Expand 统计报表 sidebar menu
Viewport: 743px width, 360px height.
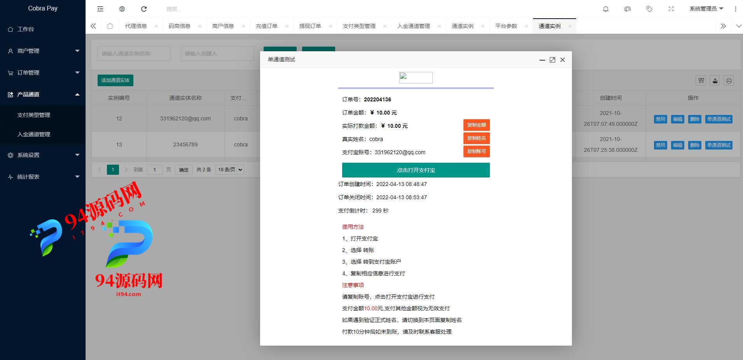pos(43,177)
